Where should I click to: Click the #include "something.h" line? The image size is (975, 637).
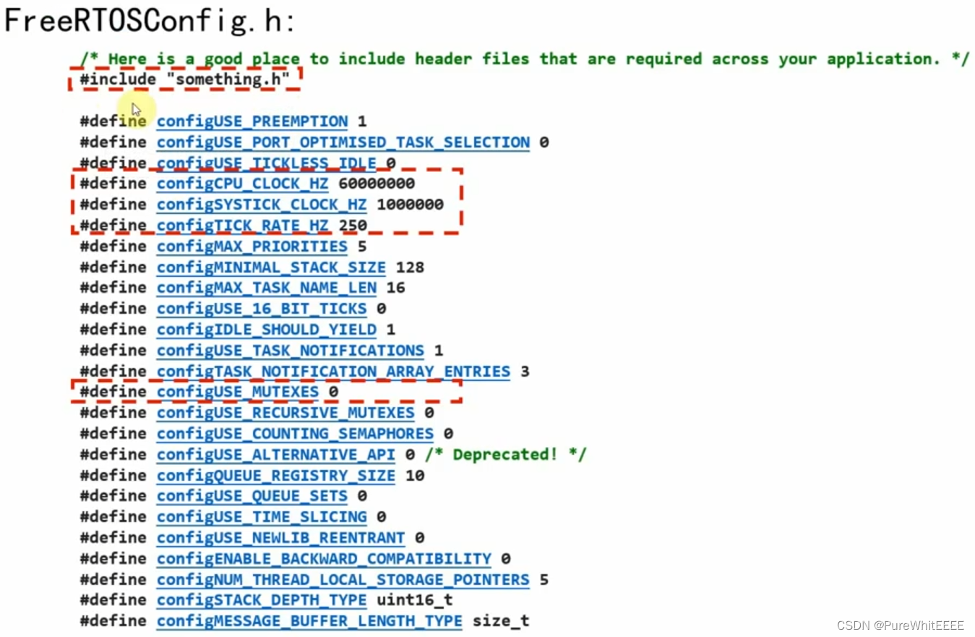point(185,79)
